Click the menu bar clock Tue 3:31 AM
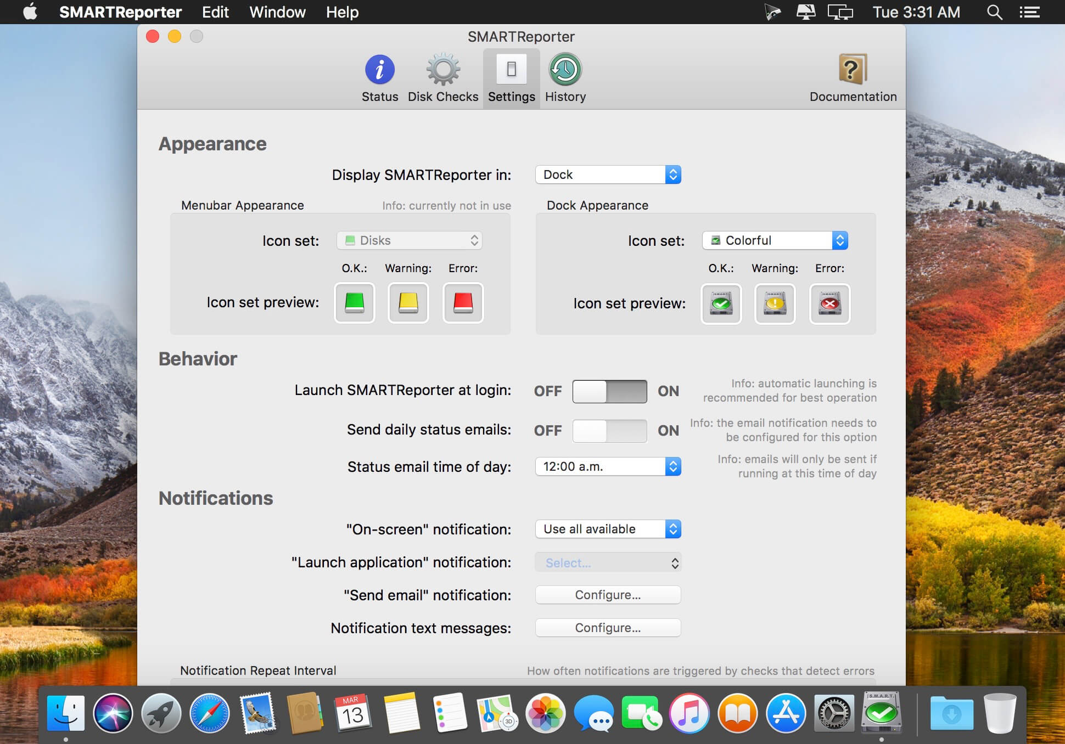This screenshot has height=744, width=1065. (x=916, y=12)
